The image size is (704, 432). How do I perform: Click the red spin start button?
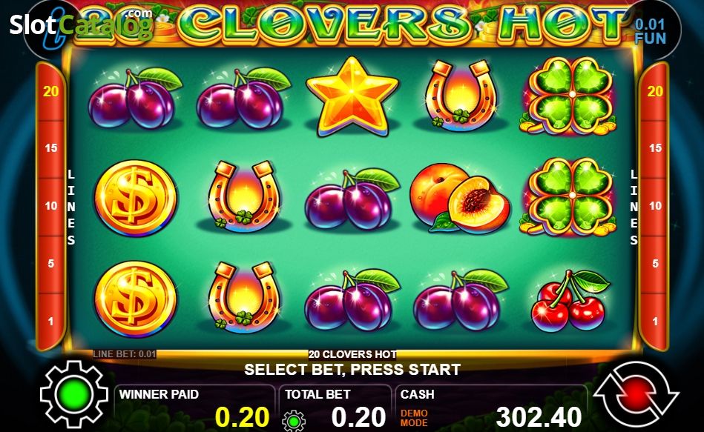[636, 393]
